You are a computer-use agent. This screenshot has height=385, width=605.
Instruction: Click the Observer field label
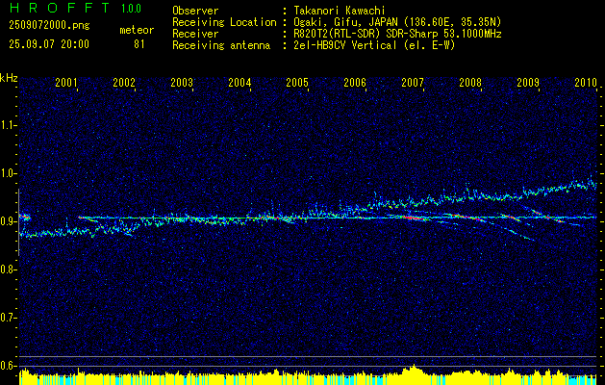point(195,11)
